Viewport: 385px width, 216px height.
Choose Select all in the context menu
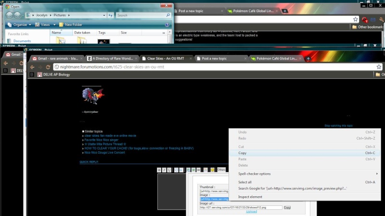pos(305,182)
